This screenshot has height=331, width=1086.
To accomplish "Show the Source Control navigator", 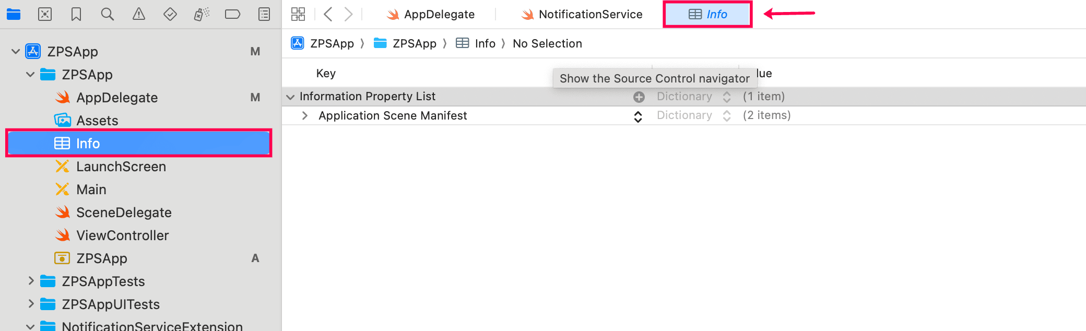I will 45,14.
